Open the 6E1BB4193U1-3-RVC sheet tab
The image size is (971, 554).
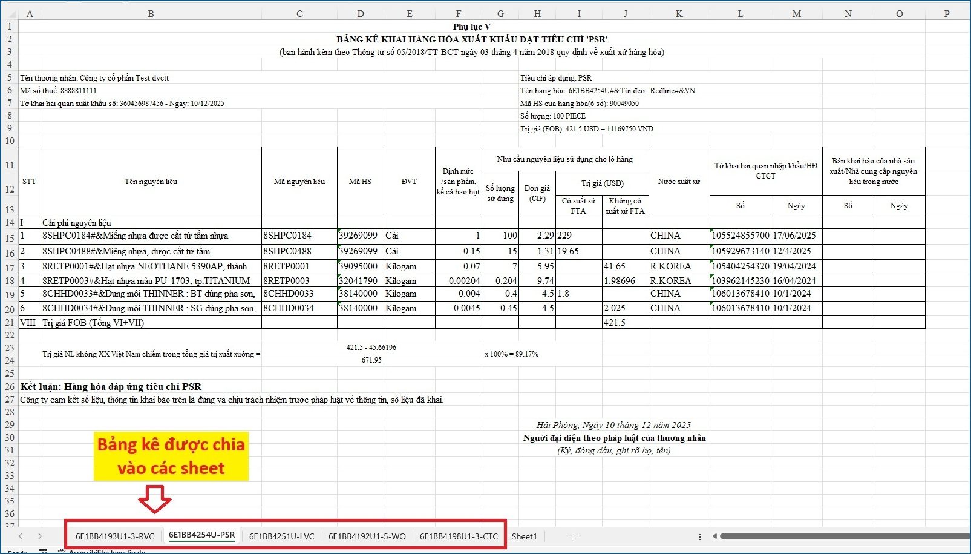coord(114,536)
